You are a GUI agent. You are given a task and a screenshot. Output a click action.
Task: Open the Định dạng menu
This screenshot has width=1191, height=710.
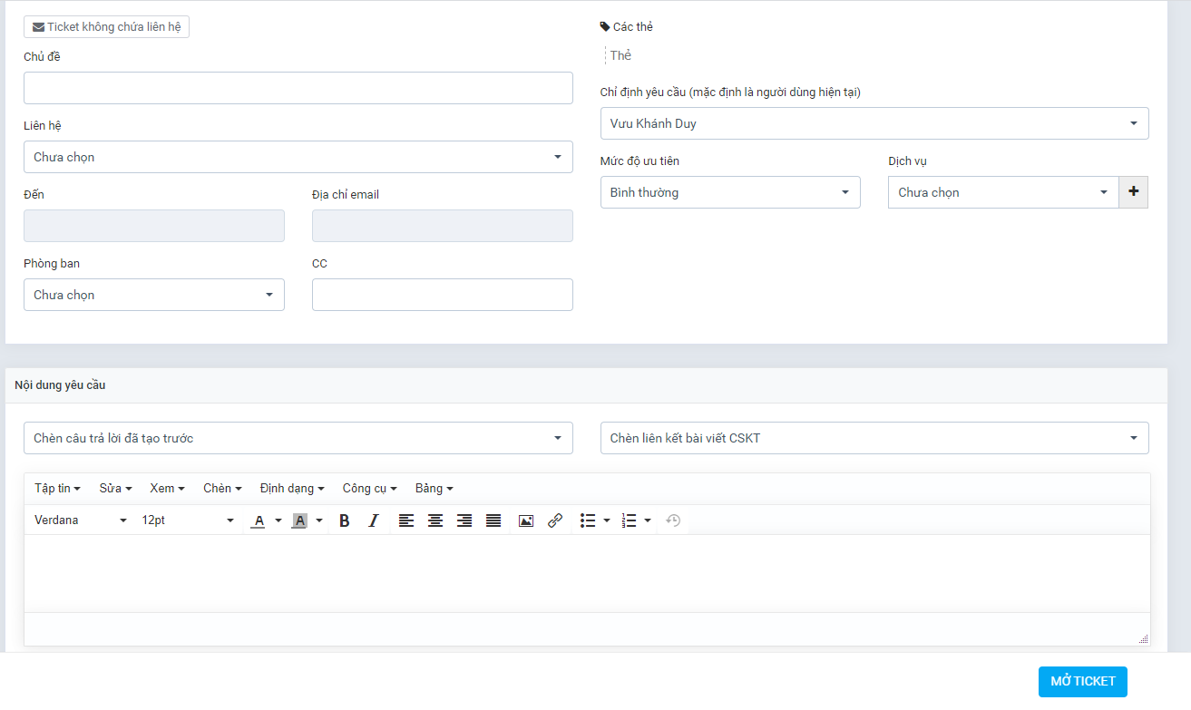pyautogui.click(x=292, y=489)
